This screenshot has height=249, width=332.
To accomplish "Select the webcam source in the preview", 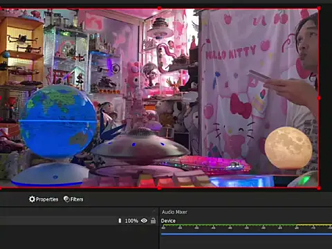I will pos(159,98).
